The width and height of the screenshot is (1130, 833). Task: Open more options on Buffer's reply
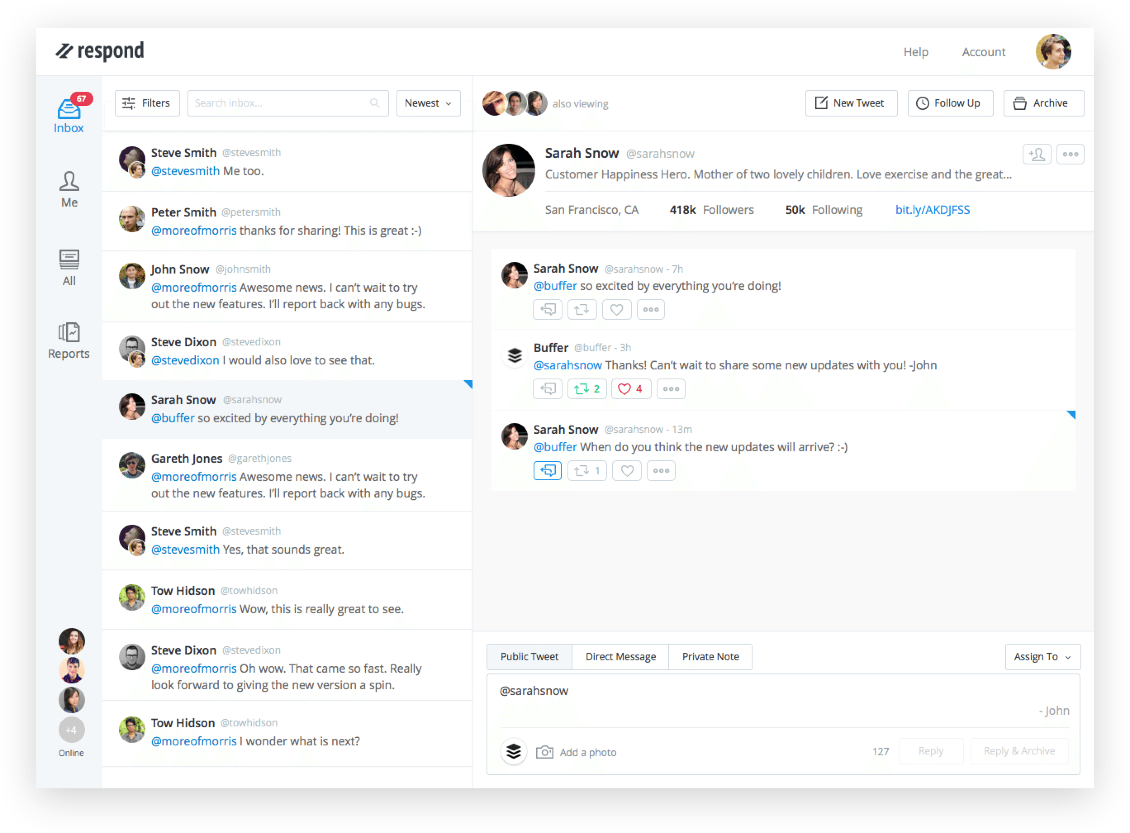point(671,389)
